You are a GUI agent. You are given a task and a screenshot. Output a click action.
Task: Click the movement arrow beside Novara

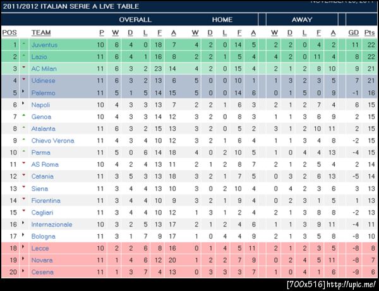click(24, 259)
